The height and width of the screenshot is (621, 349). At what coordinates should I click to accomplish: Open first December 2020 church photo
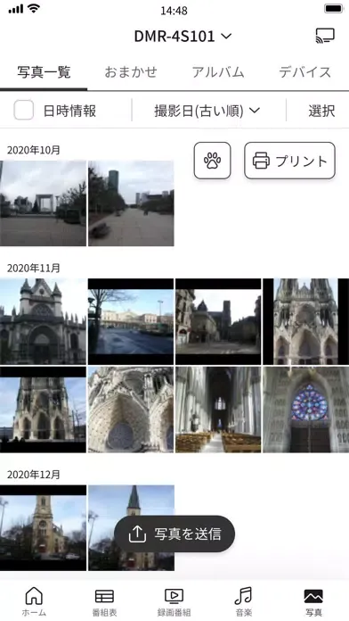43,527
